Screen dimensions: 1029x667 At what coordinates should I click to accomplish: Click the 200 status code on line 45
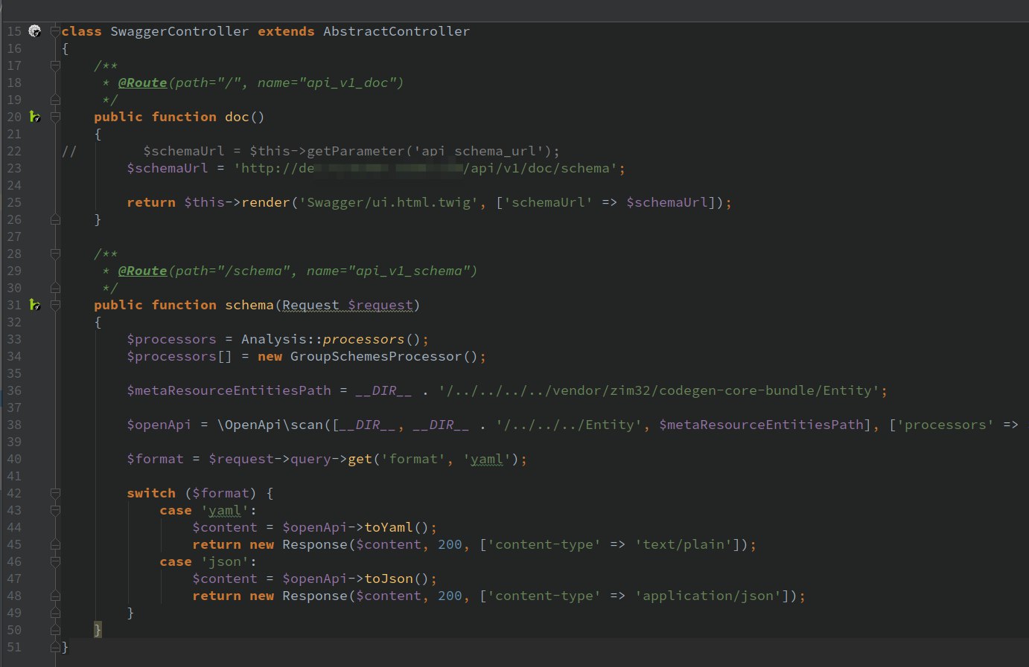point(450,544)
